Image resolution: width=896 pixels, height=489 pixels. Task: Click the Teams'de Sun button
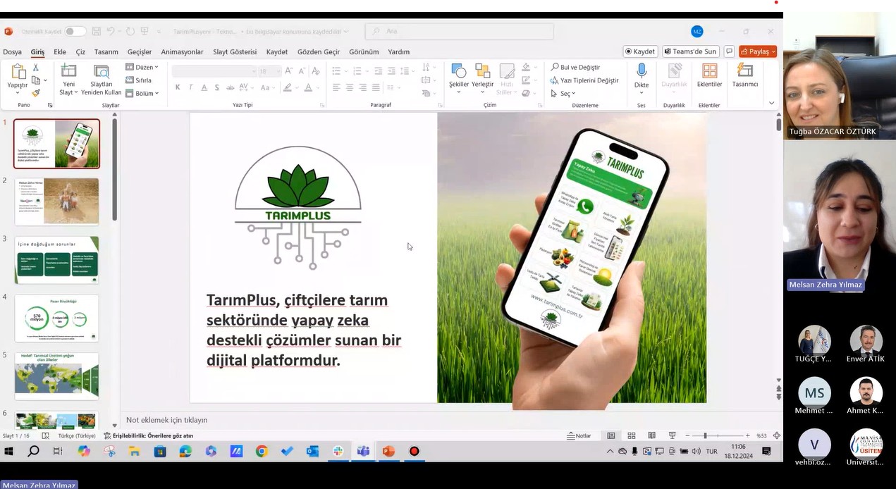click(x=689, y=51)
